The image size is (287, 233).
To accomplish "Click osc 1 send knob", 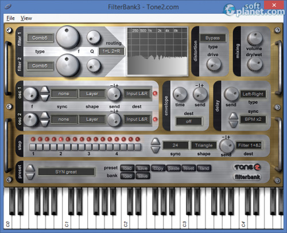I will coord(114,94).
